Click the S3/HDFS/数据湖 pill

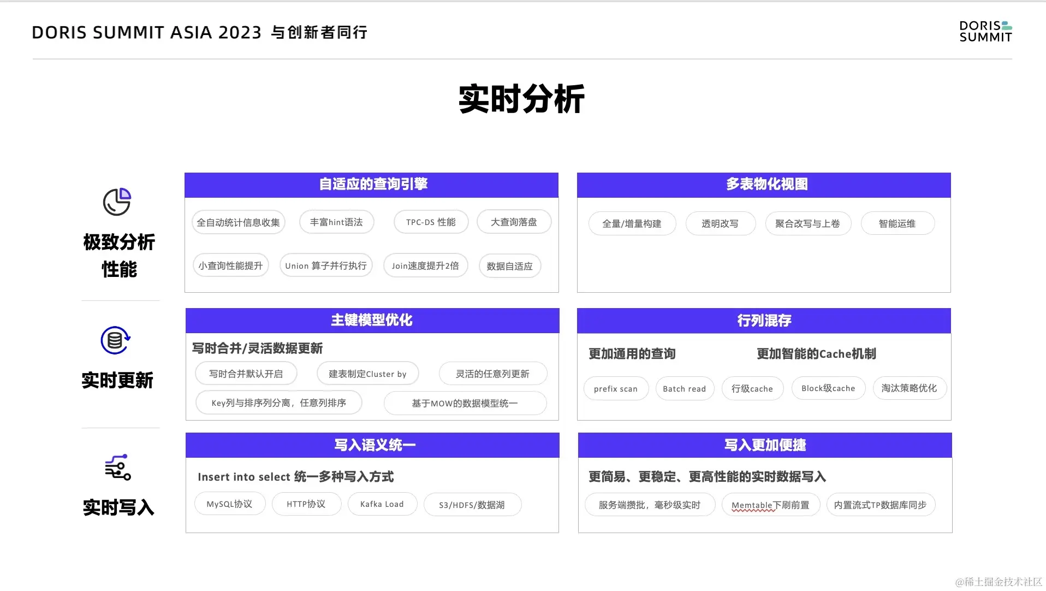pyautogui.click(x=472, y=505)
